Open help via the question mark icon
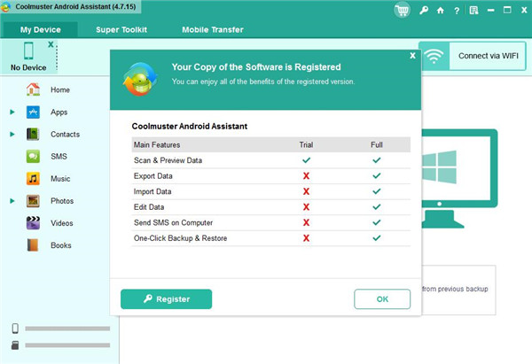This screenshot has height=364, width=532. 455,11
